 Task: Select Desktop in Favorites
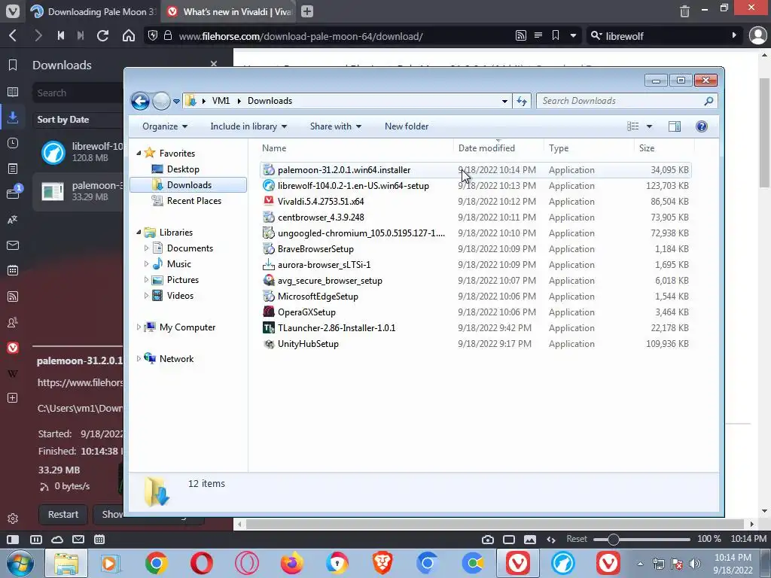[x=183, y=169]
